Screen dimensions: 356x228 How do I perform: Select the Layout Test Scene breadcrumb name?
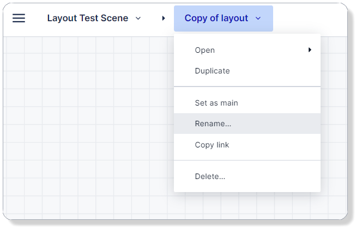tap(87, 19)
